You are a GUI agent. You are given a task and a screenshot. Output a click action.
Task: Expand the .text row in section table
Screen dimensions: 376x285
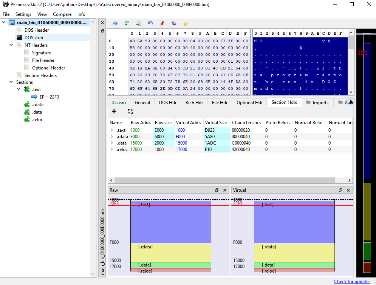coord(112,130)
